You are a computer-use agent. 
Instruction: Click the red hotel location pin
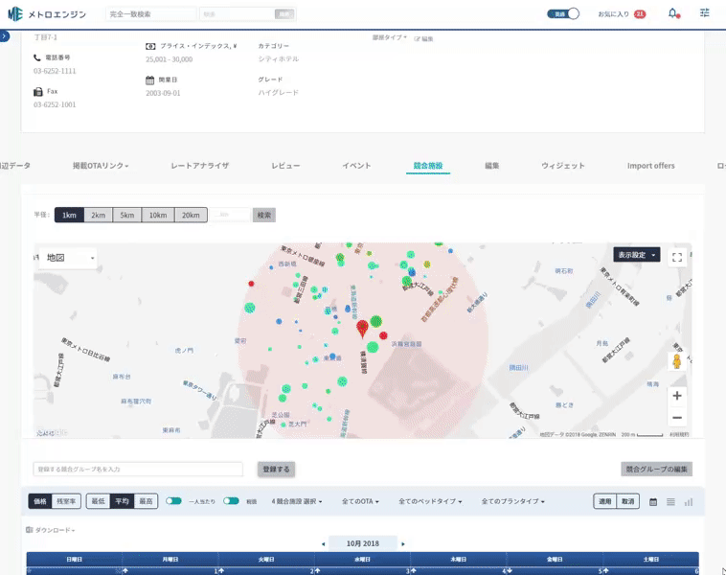click(x=362, y=329)
